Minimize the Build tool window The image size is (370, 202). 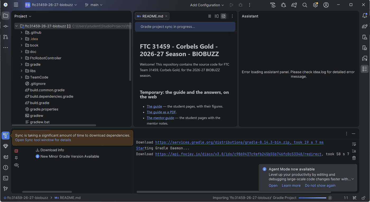click(x=354, y=134)
